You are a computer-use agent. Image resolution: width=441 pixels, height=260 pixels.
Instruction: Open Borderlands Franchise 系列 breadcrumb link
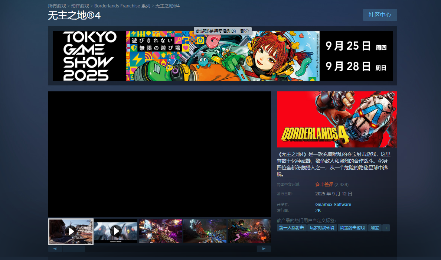pos(122,6)
